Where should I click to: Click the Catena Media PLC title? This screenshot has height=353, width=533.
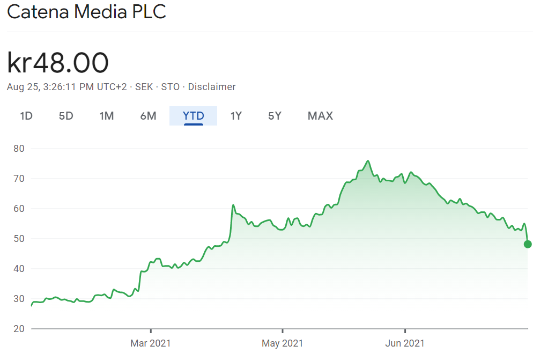[87, 12]
